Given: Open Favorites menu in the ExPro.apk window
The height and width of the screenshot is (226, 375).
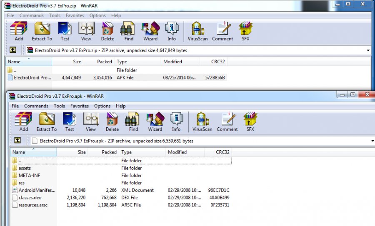Looking at the screenshot, I should pyautogui.click(x=80, y=106).
